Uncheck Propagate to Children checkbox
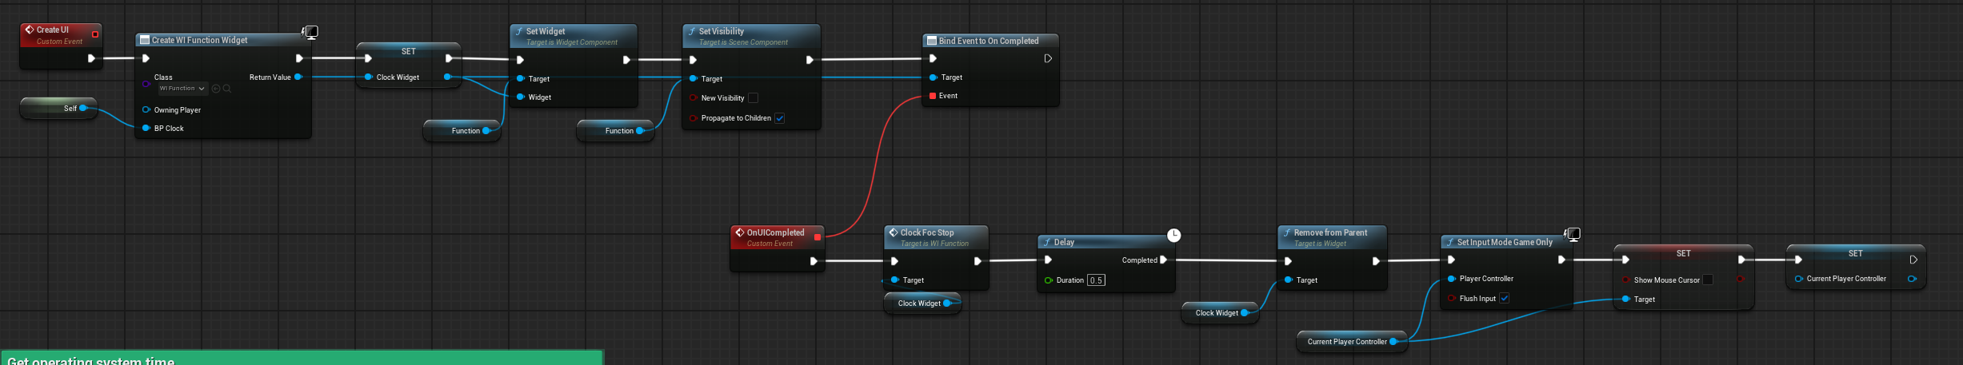This screenshot has width=1963, height=365. tap(779, 118)
